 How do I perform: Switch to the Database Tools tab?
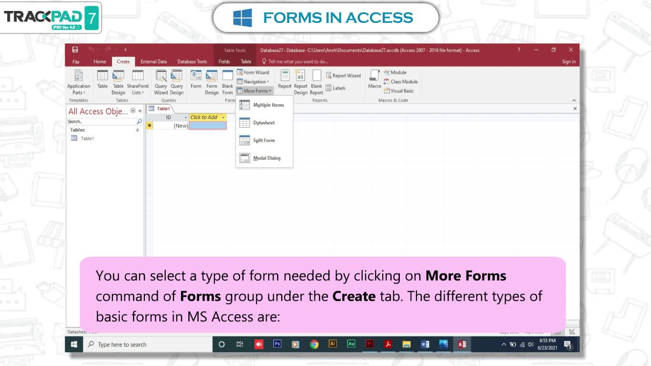[192, 61]
